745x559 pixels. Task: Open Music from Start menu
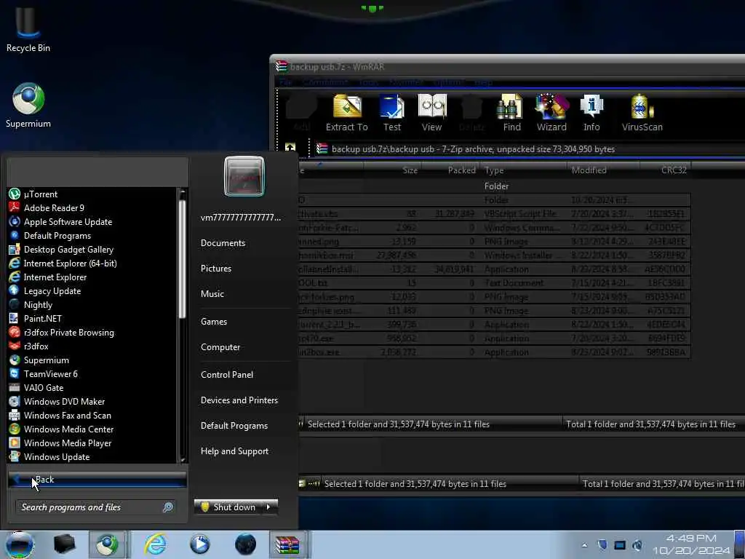(212, 294)
